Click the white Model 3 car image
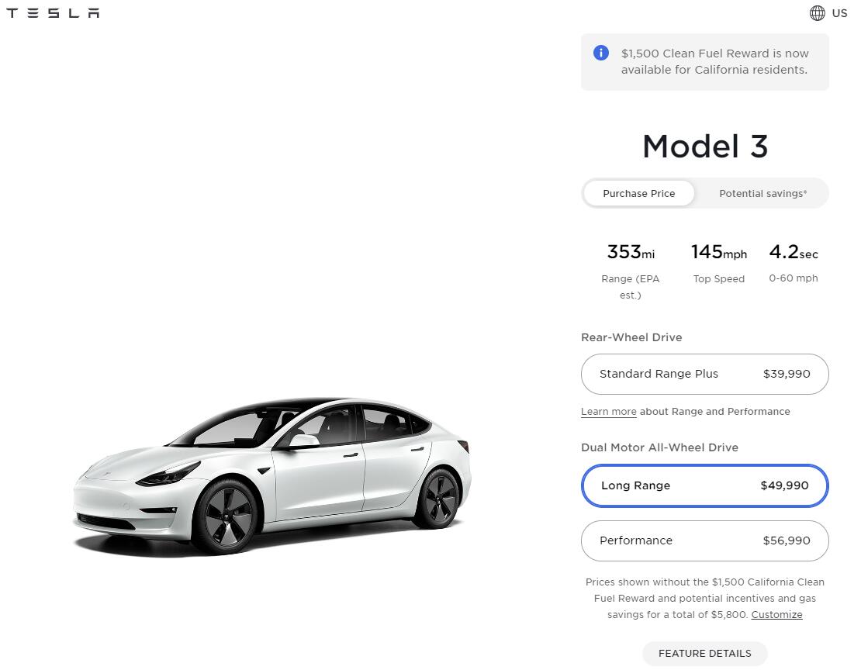This screenshot has height=670, width=861. (271, 481)
